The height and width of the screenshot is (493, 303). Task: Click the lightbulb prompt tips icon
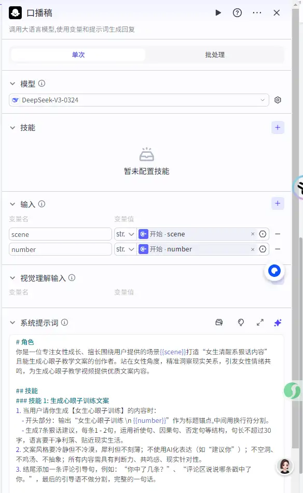coord(241,322)
